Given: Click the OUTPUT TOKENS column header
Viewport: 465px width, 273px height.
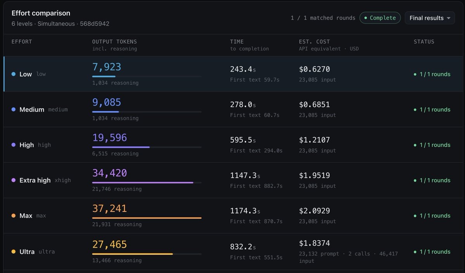Looking at the screenshot, I should [x=114, y=41].
